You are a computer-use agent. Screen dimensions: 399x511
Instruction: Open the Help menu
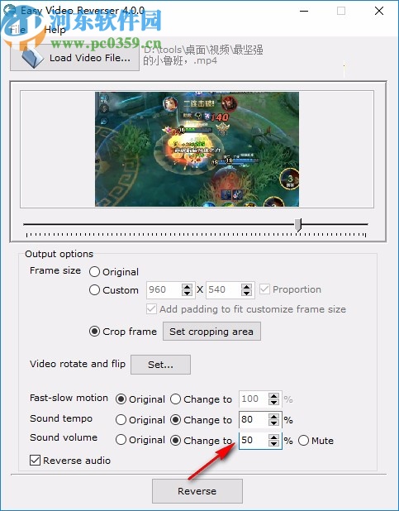point(55,30)
